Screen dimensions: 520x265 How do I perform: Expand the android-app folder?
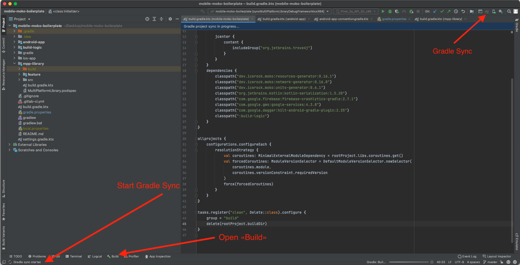[x=14, y=42]
